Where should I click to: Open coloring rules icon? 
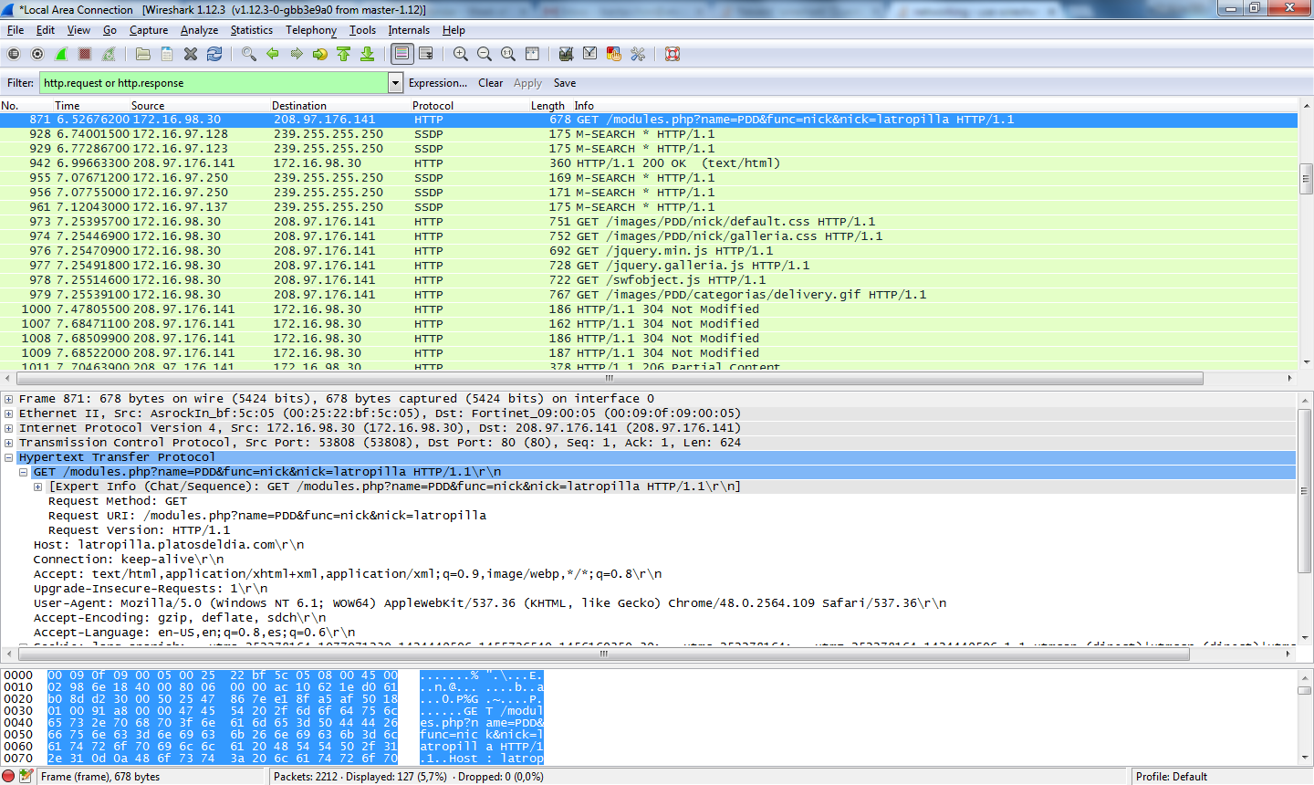[x=614, y=55]
